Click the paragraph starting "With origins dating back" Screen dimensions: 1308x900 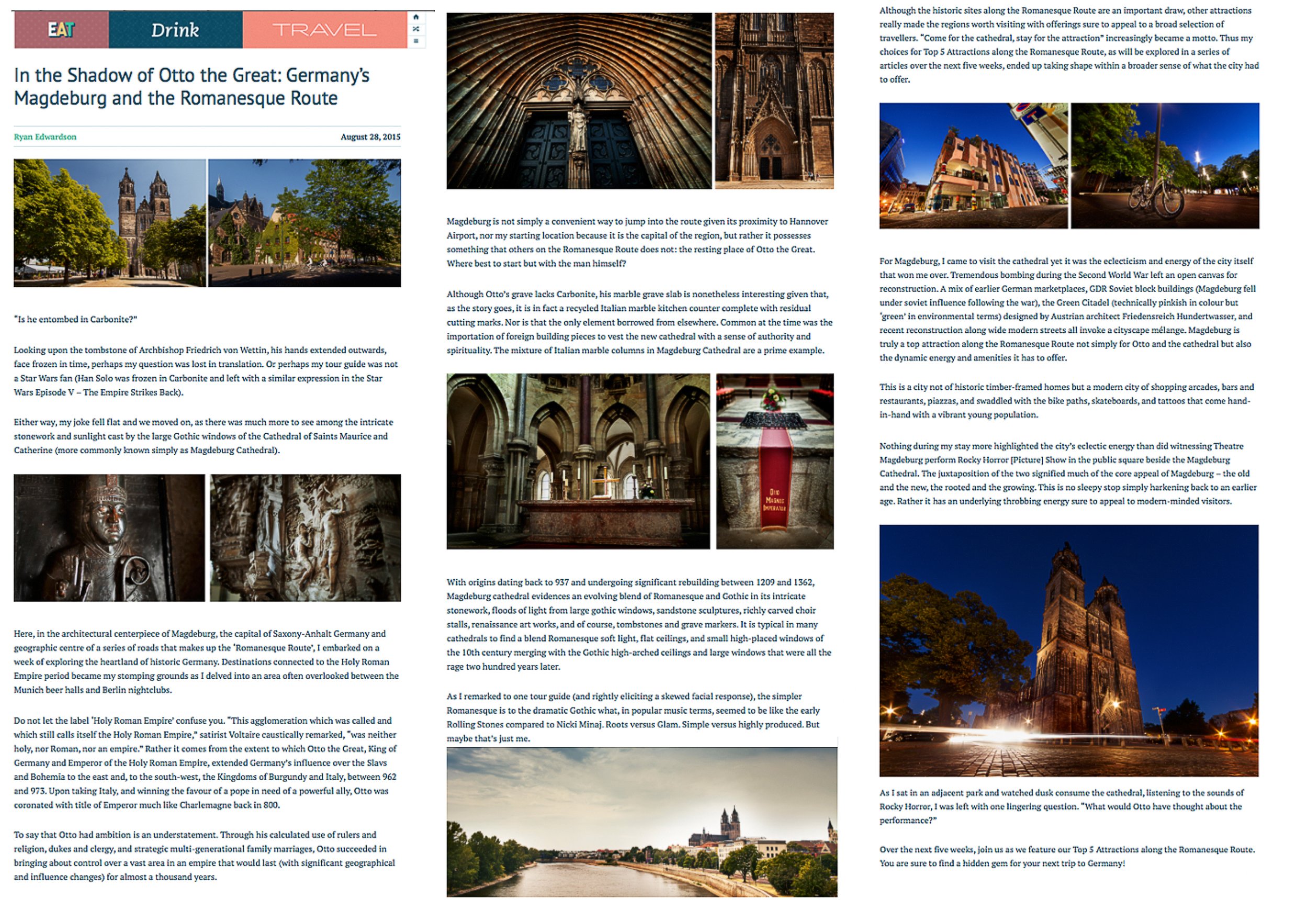639,624
